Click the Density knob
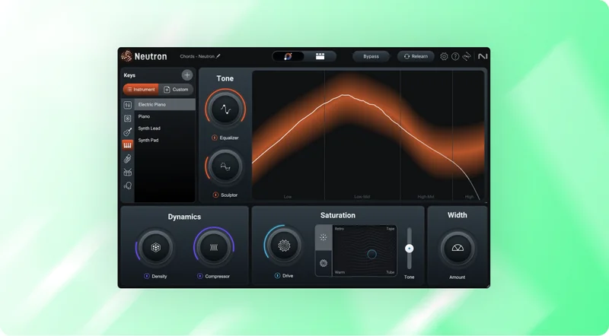609x336 pixels. (155, 248)
